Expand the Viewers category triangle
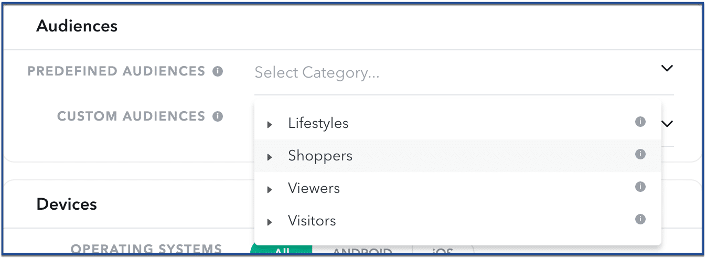This screenshot has height=259, width=706. click(x=270, y=190)
